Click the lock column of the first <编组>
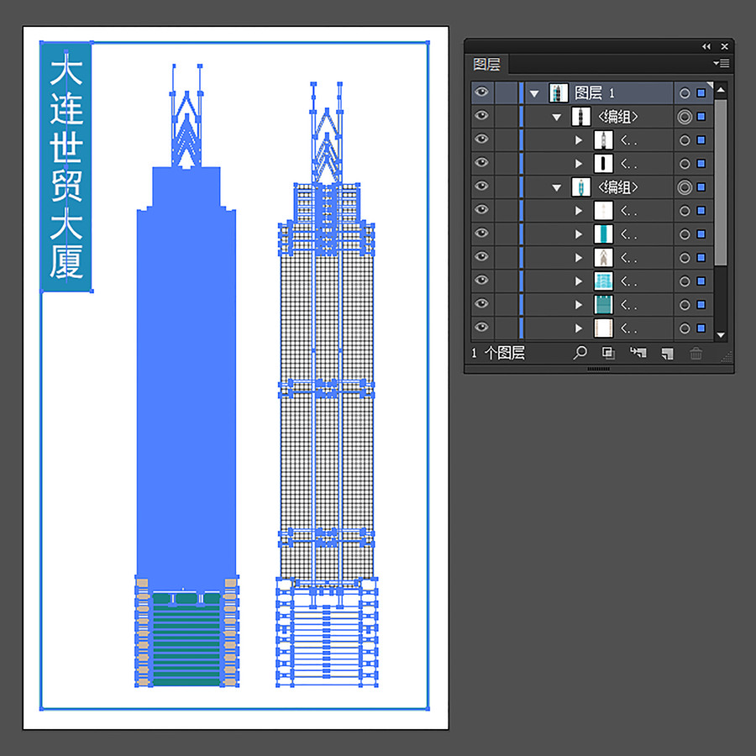The width and height of the screenshot is (756, 756). [x=506, y=116]
